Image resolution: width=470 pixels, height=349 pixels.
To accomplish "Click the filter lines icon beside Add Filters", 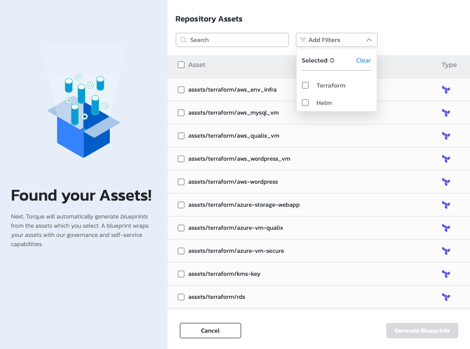I will 303,40.
